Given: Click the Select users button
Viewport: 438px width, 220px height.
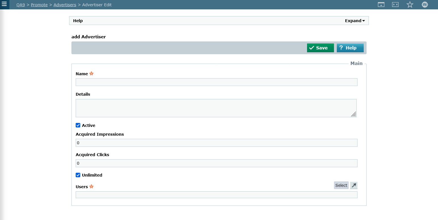Looking at the screenshot, I should coord(341,185).
